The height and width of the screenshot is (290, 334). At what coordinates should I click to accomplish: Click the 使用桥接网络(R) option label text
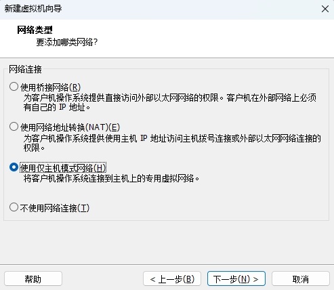coord(51,87)
